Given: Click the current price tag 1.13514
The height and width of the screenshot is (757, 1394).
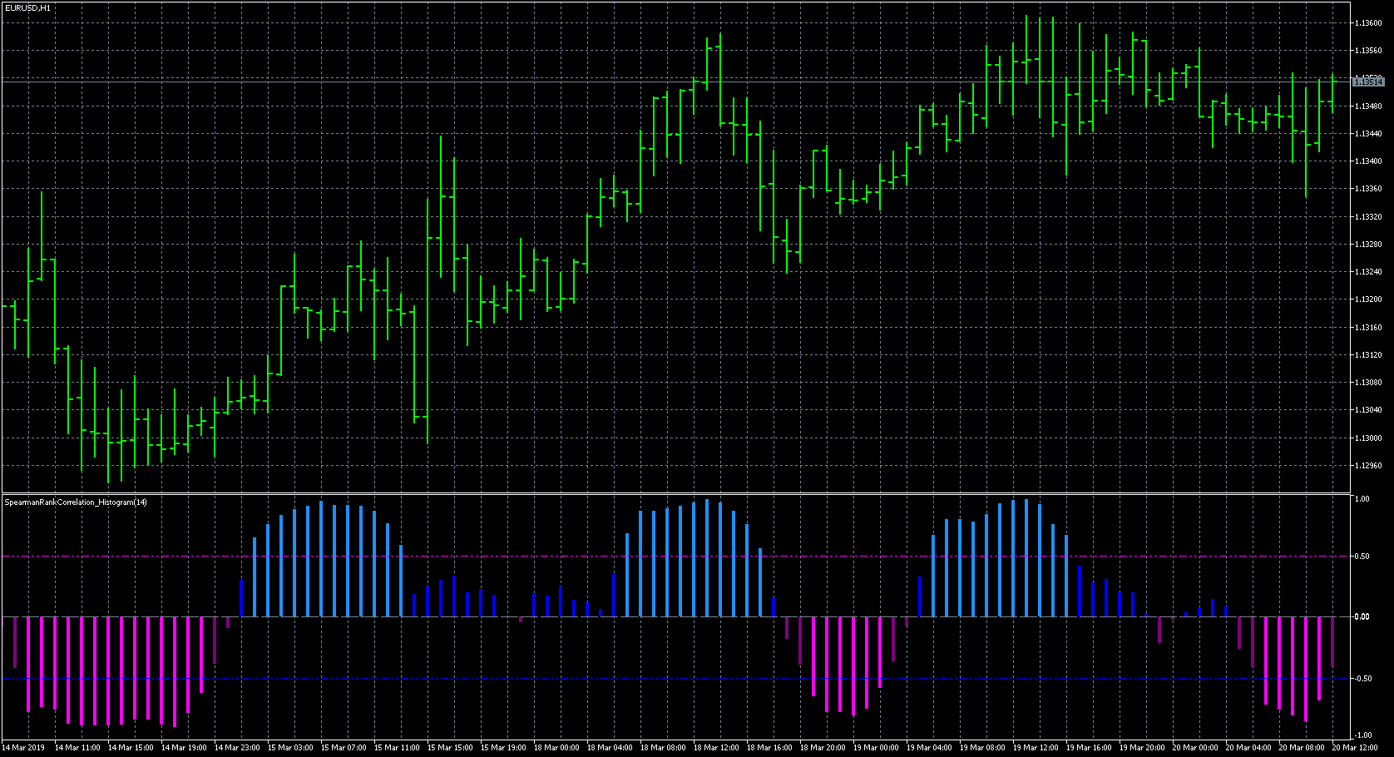Looking at the screenshot, I should pyautogui.click(x=1368, y=82).
